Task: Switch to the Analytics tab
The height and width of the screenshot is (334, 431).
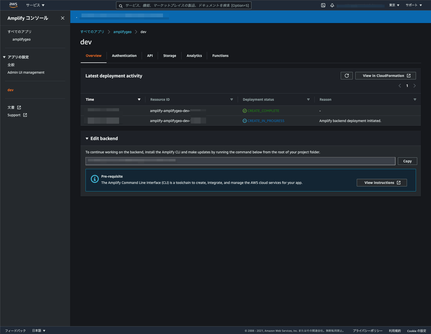Action: pyautogui.click(x=194, y=56)
